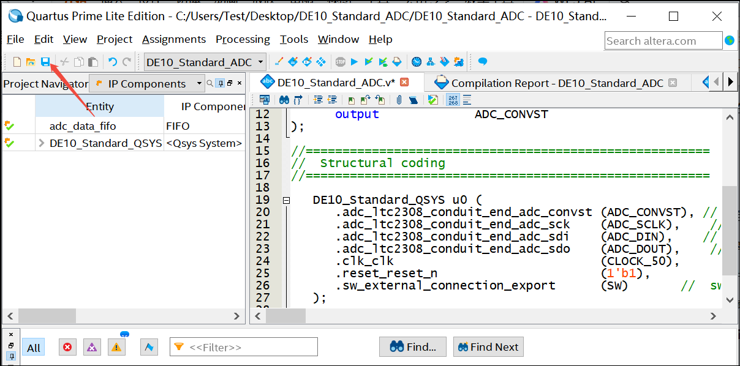Close the Messages panel with ×
Image resolution: width=740 pixels, height=366 pixels.
click(x=11, y=335)
